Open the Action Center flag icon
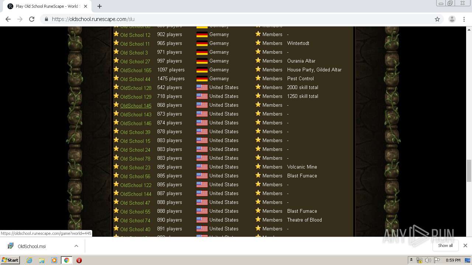 (437, 260)
